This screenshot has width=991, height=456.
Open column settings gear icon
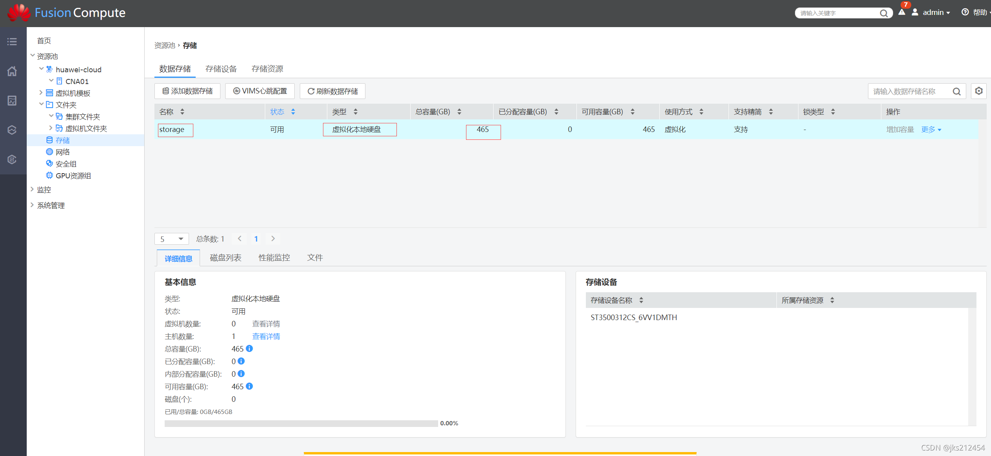click(978, 91)
